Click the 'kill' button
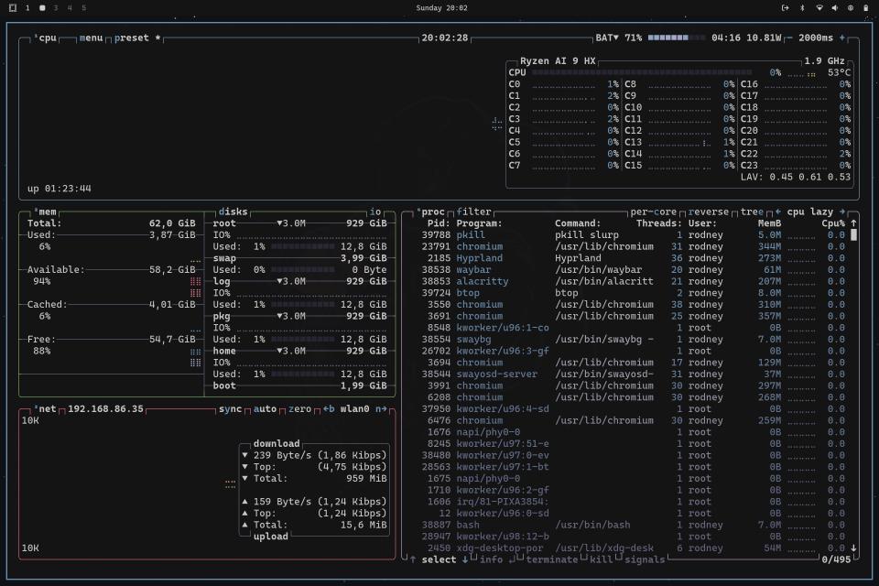This screenshot has width=879, height=586. 601,559
